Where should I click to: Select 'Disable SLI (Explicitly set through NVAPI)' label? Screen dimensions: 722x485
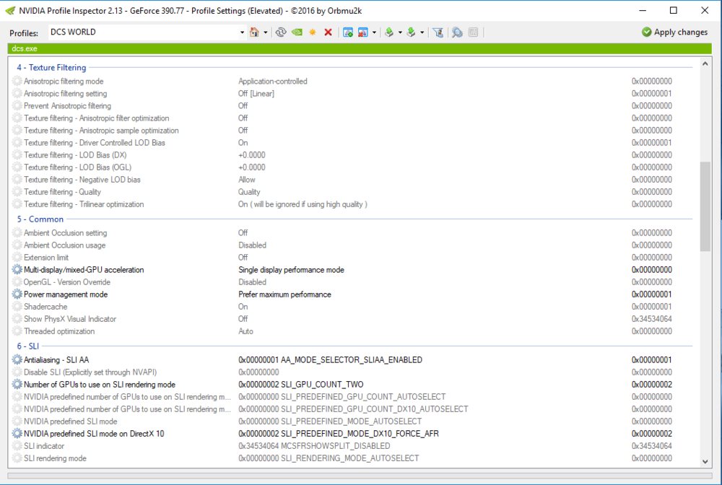(90, 372)
